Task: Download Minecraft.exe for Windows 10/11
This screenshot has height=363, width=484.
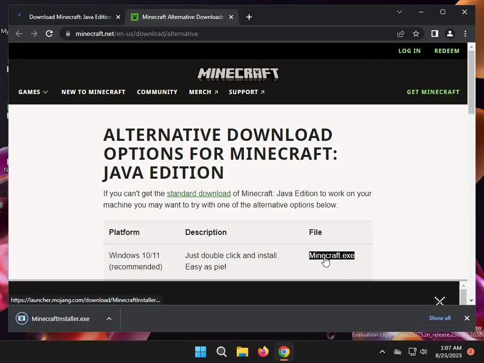Action: (331, 256)
